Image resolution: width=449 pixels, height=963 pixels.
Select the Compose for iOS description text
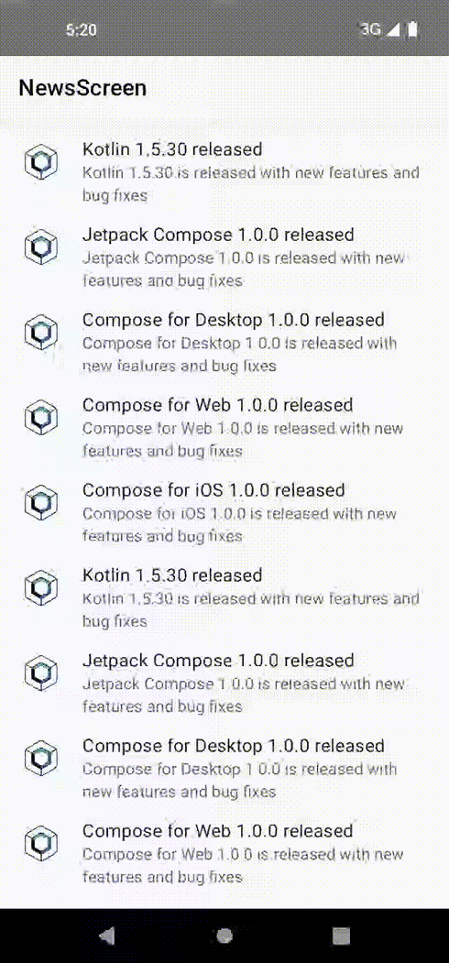click(x=239, y=524)
